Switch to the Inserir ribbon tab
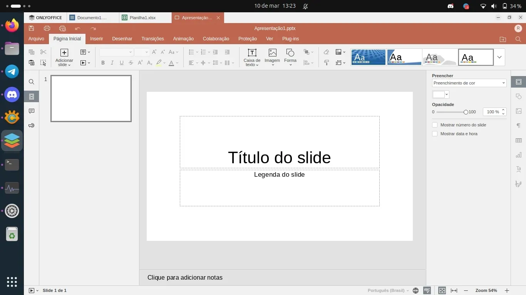 pos(96,39)
